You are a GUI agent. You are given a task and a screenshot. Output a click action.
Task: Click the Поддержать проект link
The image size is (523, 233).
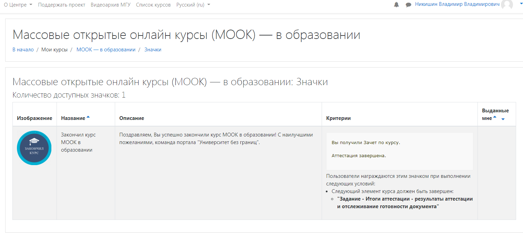[x=61, y=5]
